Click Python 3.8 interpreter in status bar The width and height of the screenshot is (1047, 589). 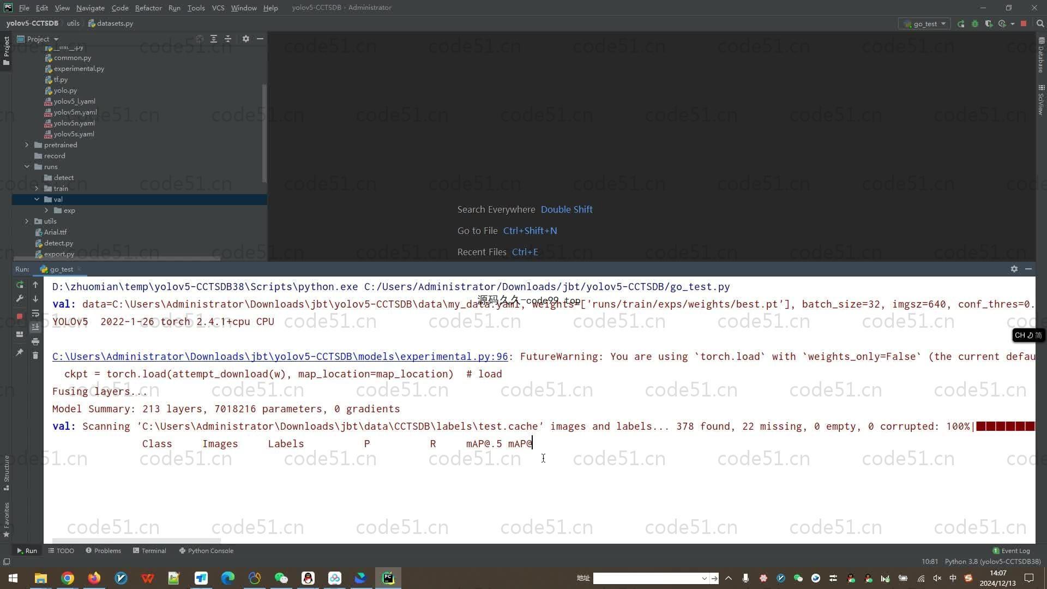992,561
